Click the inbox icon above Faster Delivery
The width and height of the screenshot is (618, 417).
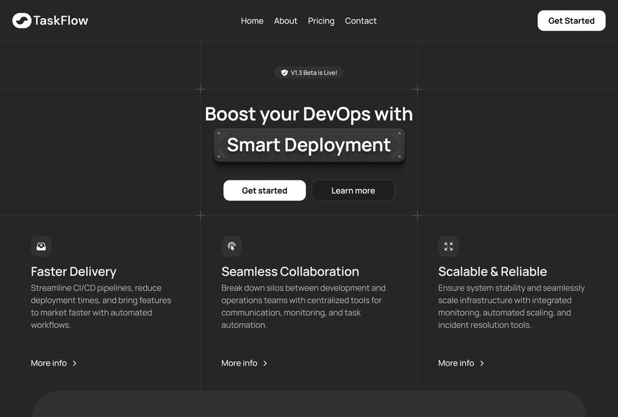[41, 246]
